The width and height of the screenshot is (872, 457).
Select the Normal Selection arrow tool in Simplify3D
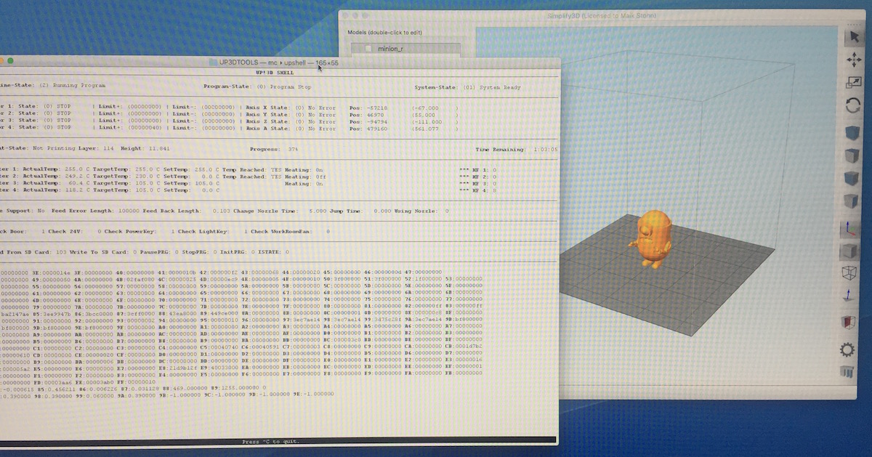(855, 38)
